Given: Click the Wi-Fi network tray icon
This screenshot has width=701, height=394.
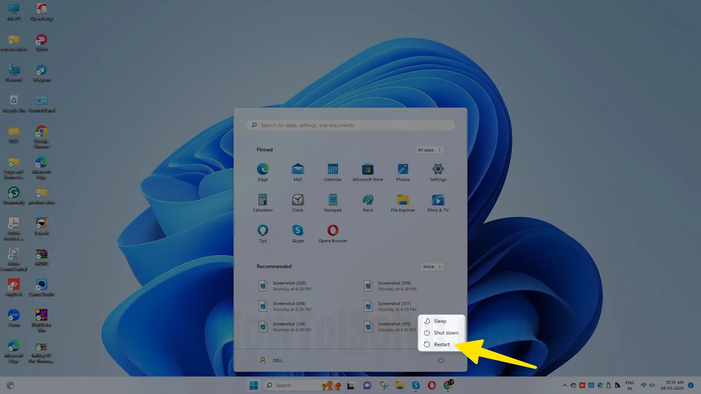Looking at the screenshot, I should click(643, 385).
